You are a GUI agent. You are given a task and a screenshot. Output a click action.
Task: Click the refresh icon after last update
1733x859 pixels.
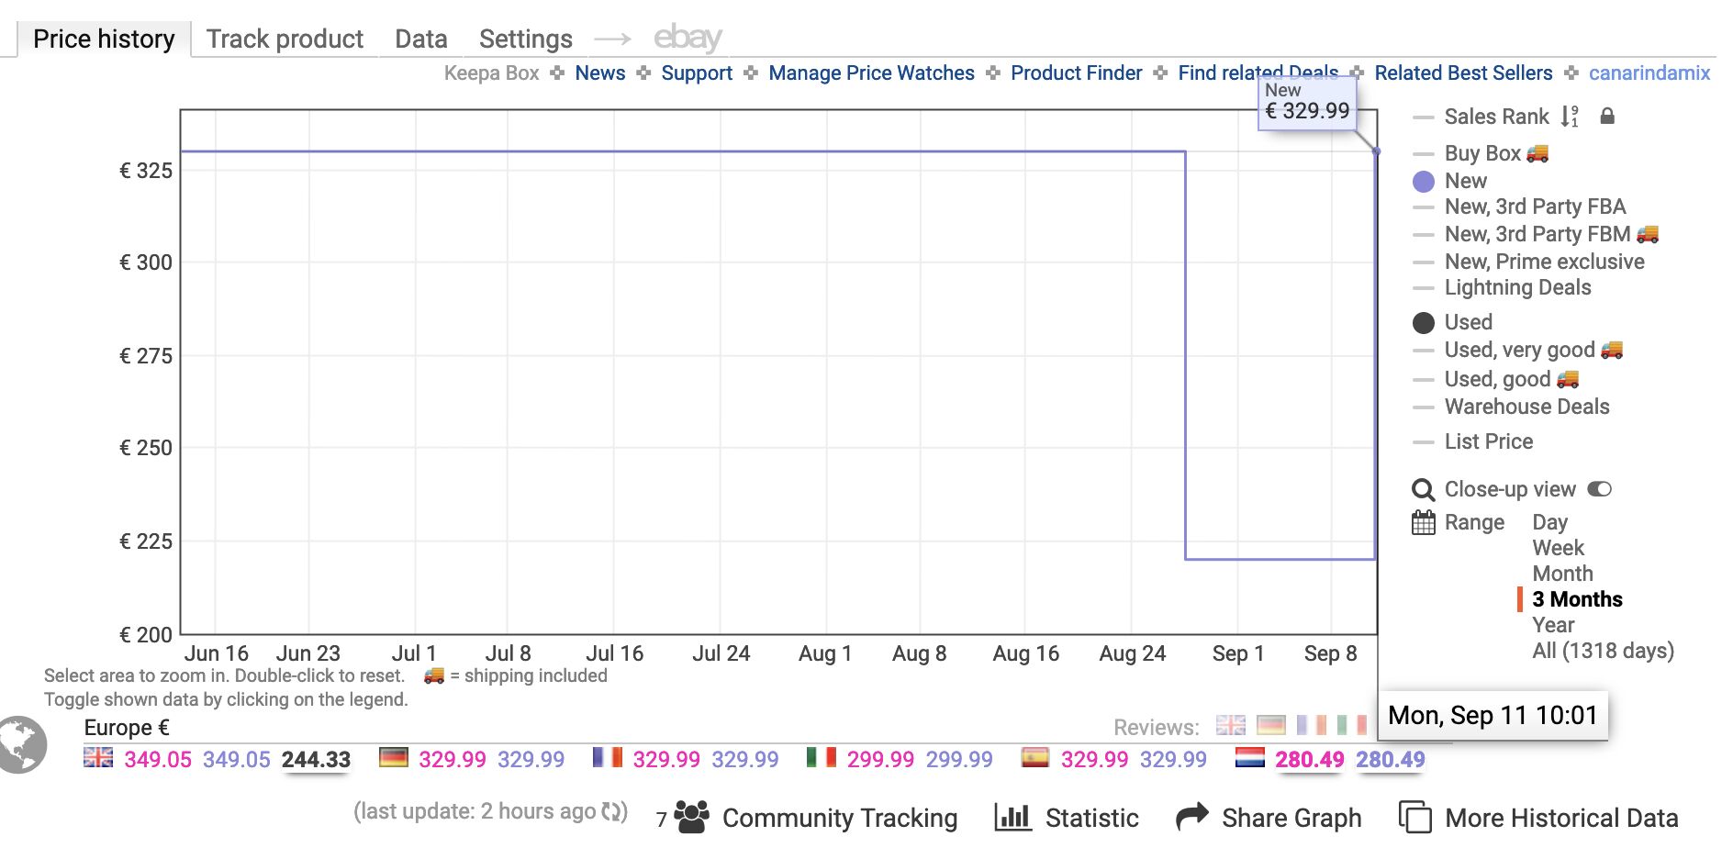(611, 811)
